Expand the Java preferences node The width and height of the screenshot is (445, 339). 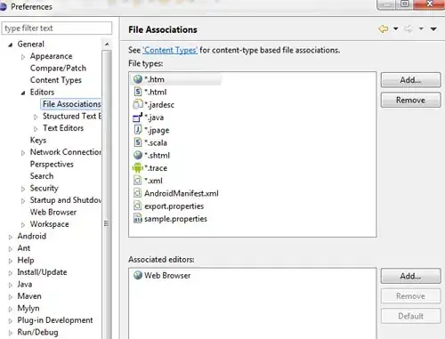tap(11, 285)
